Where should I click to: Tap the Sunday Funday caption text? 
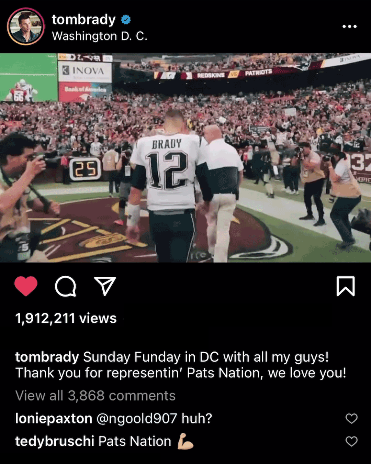point(181,365)
